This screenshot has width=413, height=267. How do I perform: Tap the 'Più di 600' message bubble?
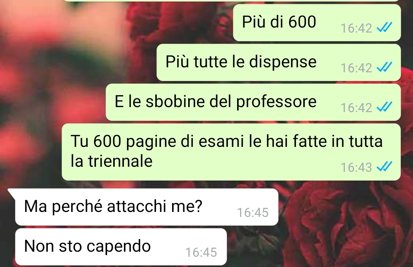tap(317, 23)
